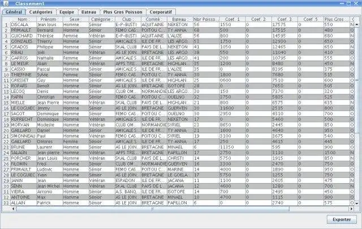Select the CASSIO name cell
This screenshot has height=229, width=362.
click(23, 69)
